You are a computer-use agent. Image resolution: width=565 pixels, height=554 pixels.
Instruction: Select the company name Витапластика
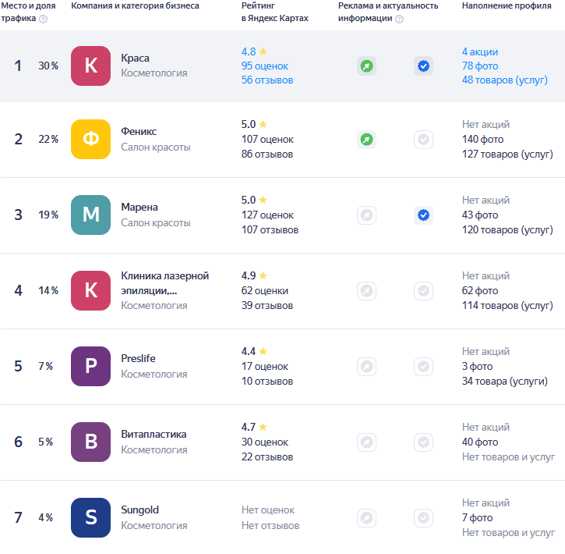(154, 435)
